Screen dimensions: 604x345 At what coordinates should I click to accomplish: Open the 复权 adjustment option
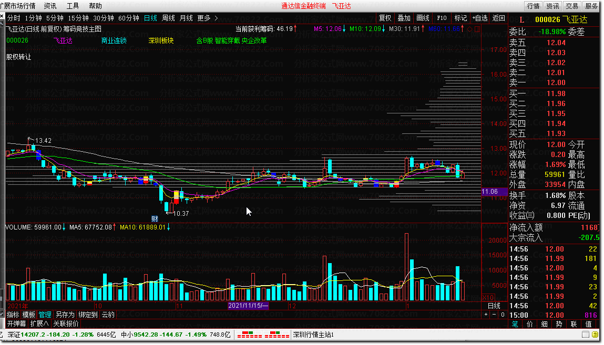pos(385,18)
